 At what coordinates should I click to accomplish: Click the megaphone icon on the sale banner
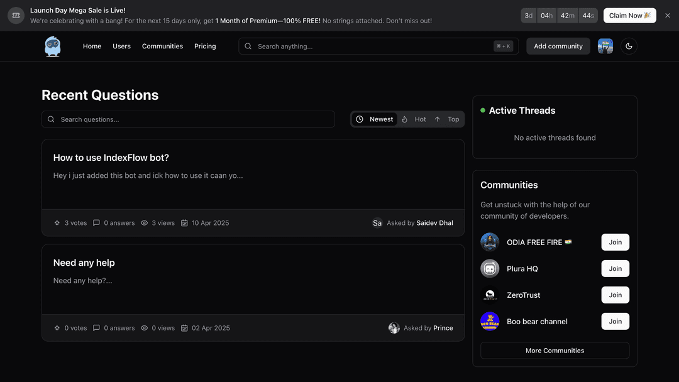coord(15,15)
